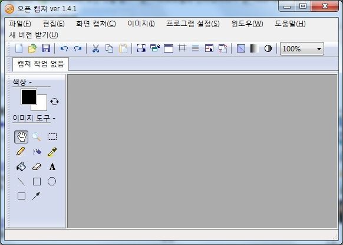
Task: Select the Rectangle shape tool
Action: 37,181
